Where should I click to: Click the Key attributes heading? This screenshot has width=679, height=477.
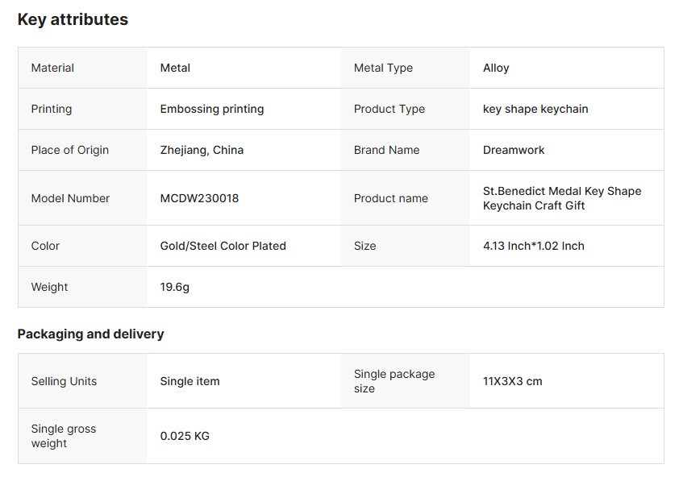pyautogui.click(x=73, y=20)
